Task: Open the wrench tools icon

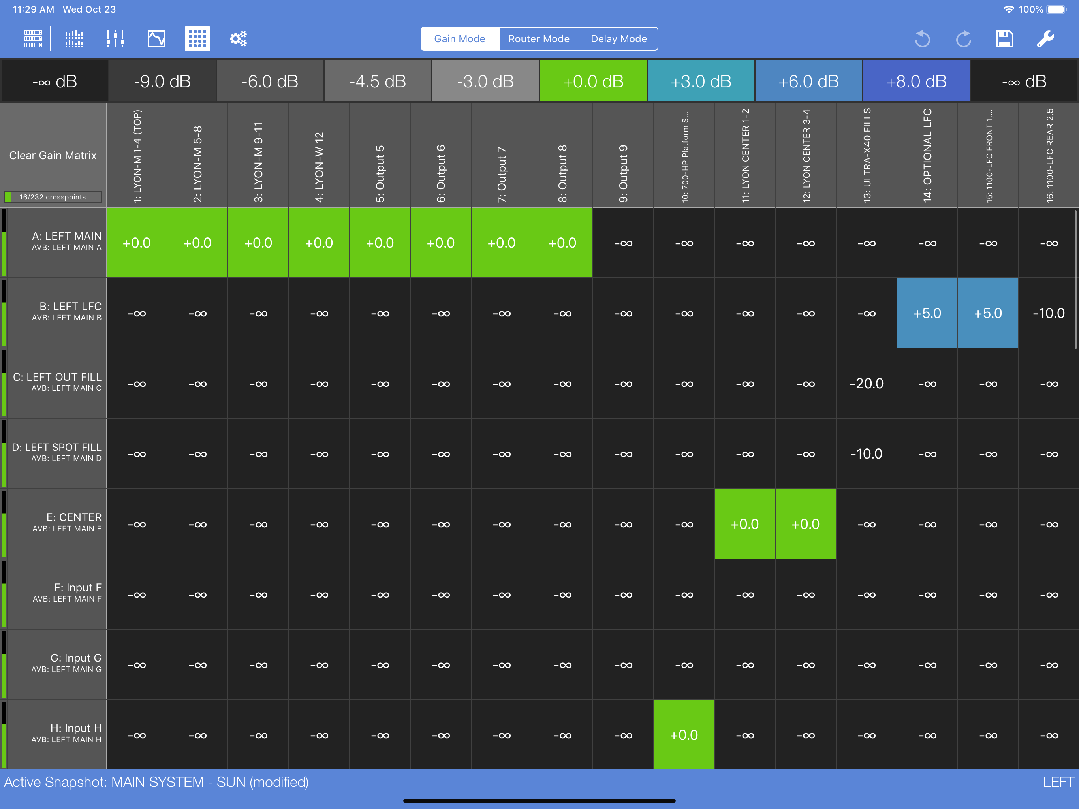Action: click(x=1045, y=39)
